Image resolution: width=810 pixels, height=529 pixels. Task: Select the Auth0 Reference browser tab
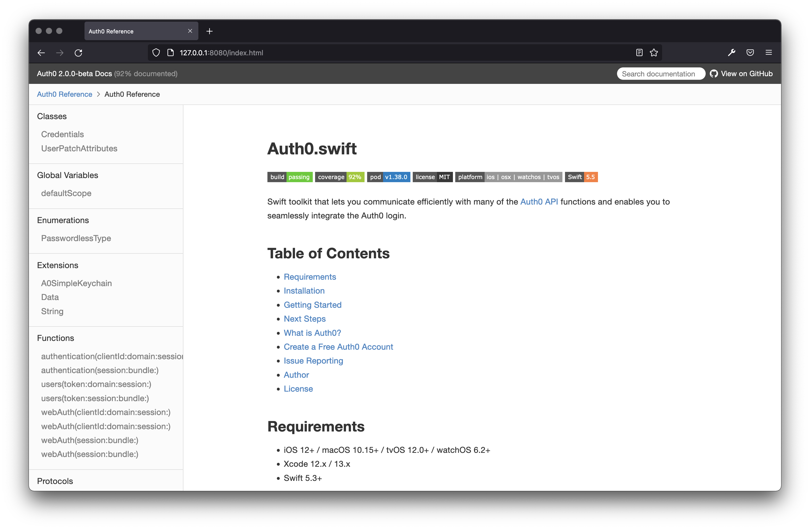click(133, 31)
